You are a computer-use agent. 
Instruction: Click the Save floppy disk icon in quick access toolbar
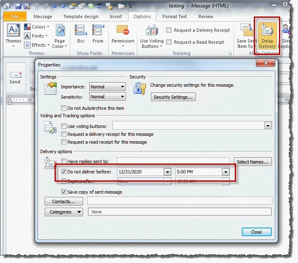(18, 6)
